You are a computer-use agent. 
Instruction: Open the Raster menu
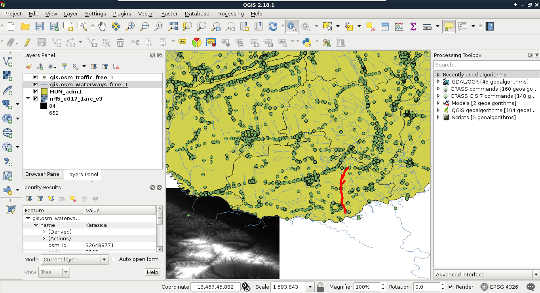click(x=169, y=13)
